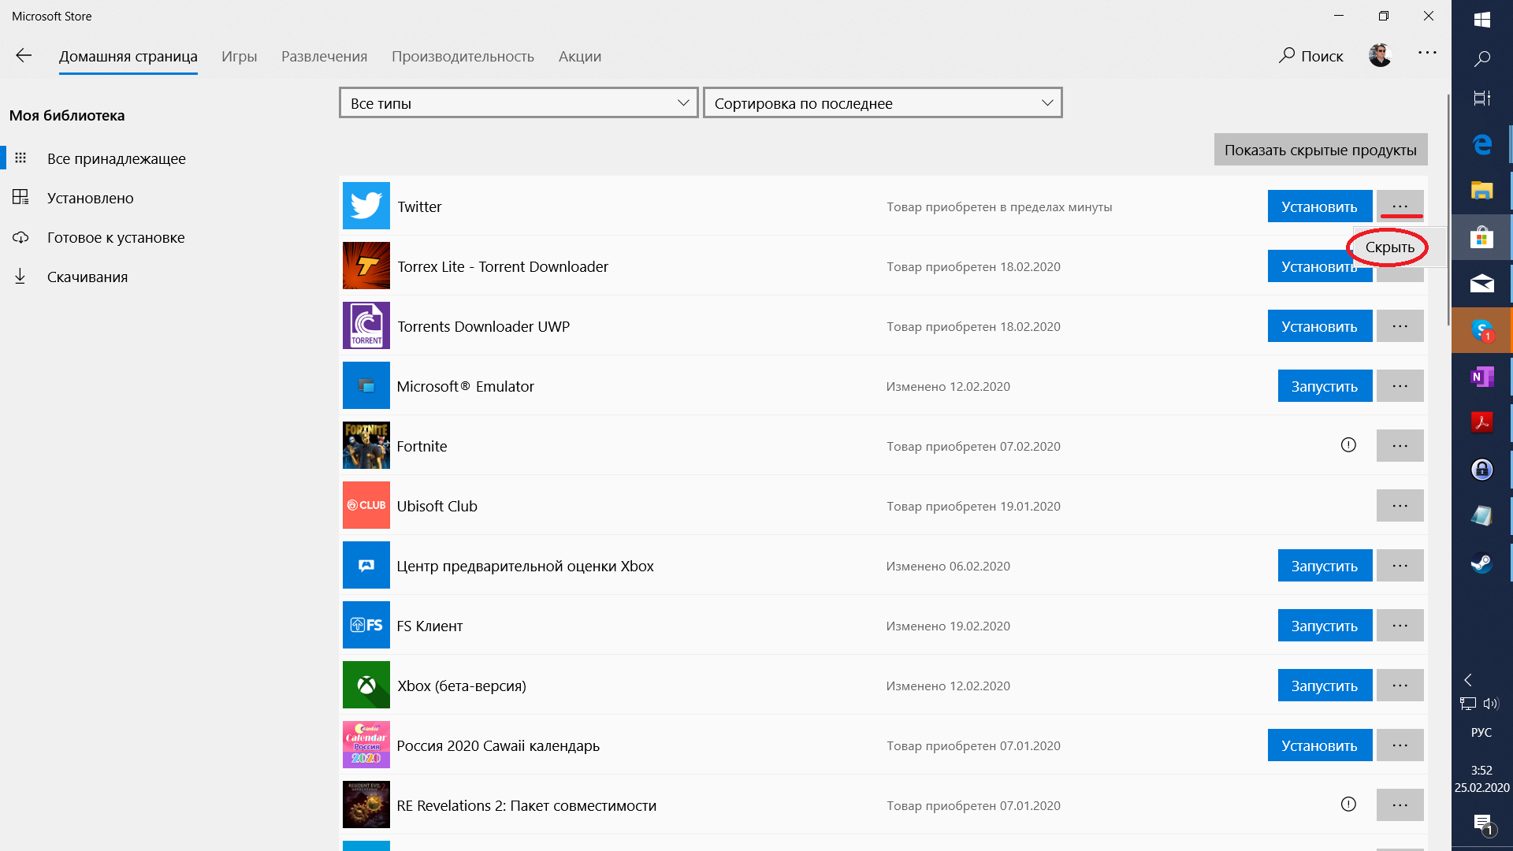
Task: Launch Xbox (бета-версия) with Запустить
Action: click(1325, 686)
